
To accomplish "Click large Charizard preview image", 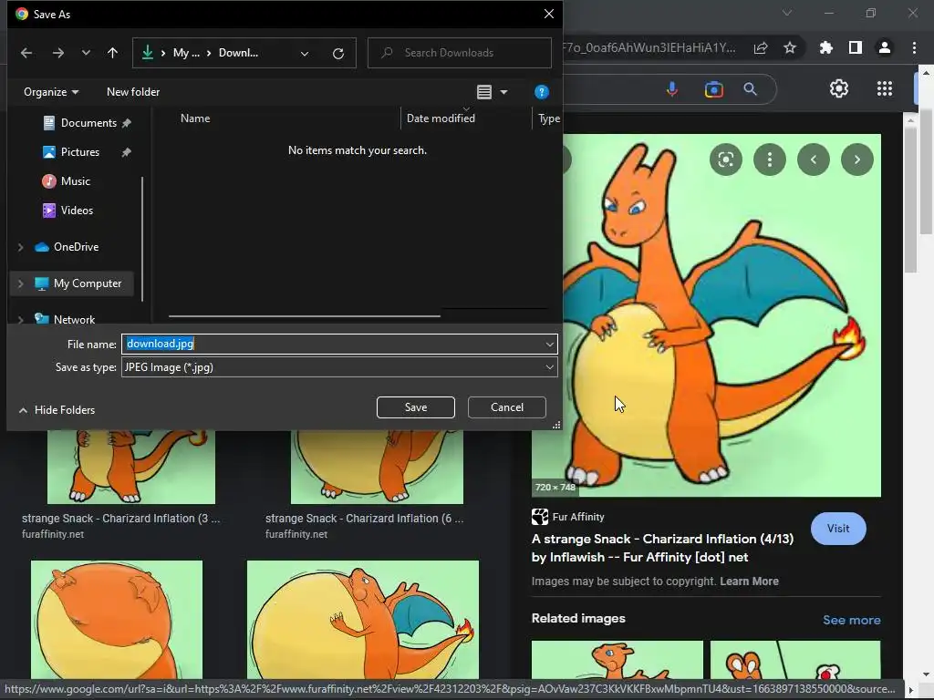I will [722, 315].
